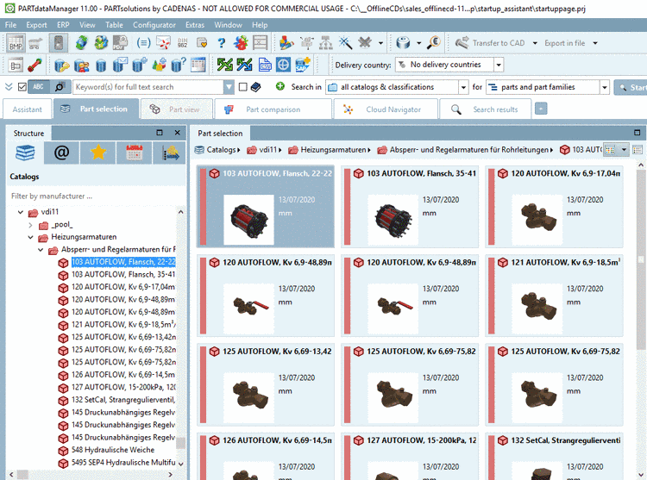This screenshot has width=647, height=480.
Task: Select 132 SetCal, Strangregulierventil in the tree
Action: click(123, 400)
